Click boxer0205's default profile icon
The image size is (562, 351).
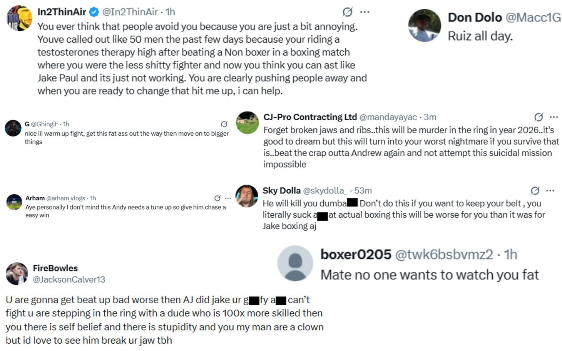(x=295, y=264)
